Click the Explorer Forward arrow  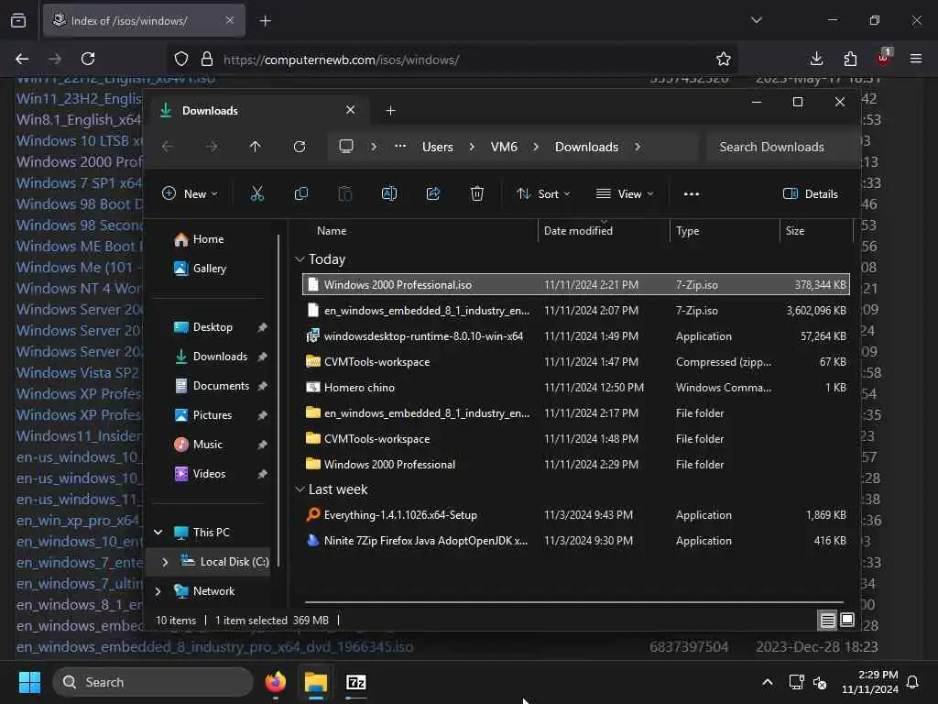click(x=212, y=147)
